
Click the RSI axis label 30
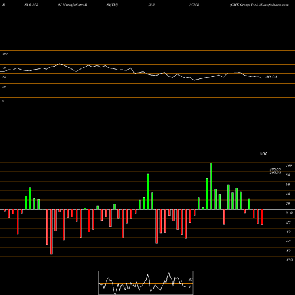(4, 87)
